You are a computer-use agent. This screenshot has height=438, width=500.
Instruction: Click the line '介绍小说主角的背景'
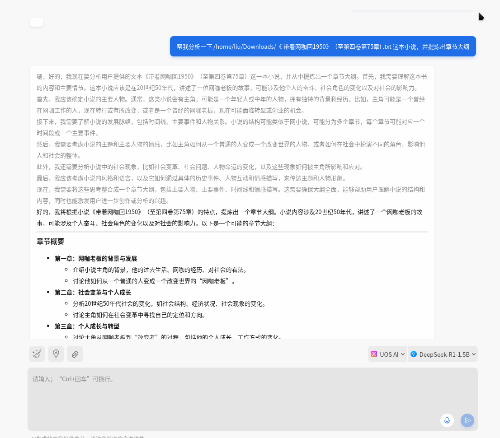[x=160, y=270]
